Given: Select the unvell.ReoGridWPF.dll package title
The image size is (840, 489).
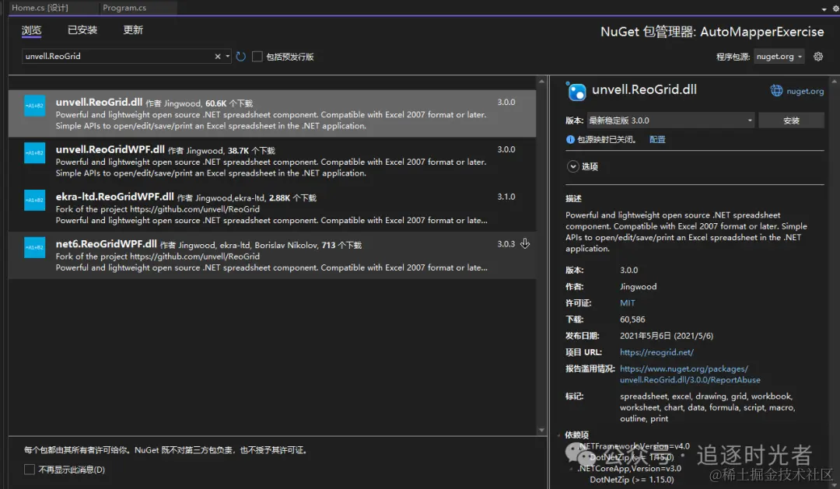Looking at the screenshot, I should coord(110,149).
